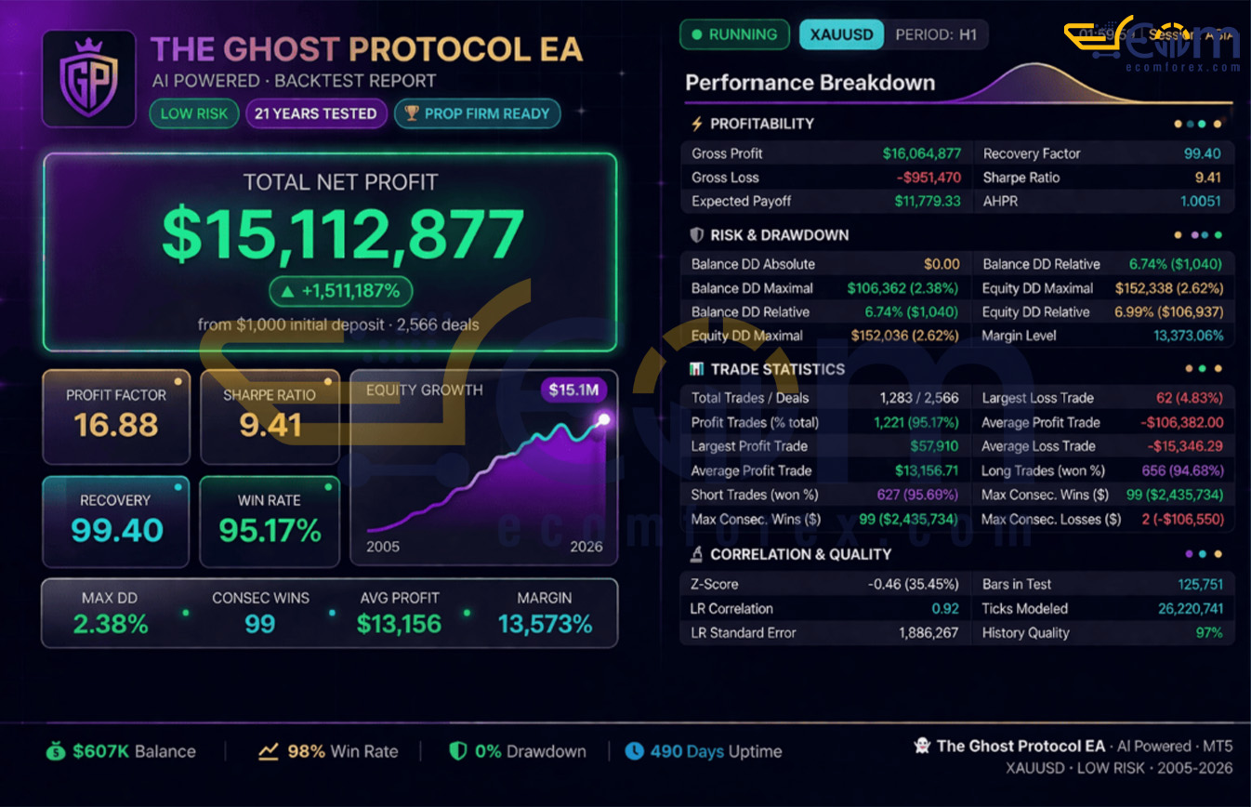Click the Win Rate 95.17% card
Image resolution: width=1251 pixels, height=807 pixels.
pos(270,521)
